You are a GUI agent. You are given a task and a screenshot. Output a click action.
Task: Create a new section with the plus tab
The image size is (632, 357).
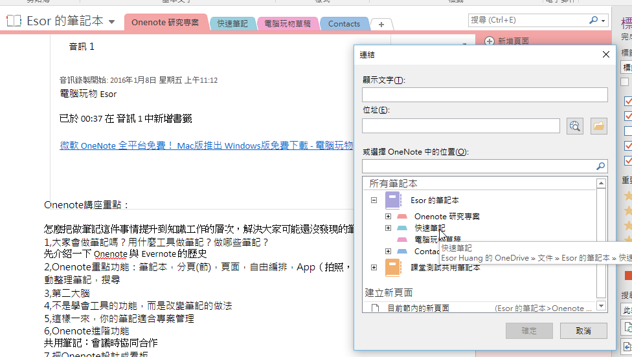click(x=381, y=25)
